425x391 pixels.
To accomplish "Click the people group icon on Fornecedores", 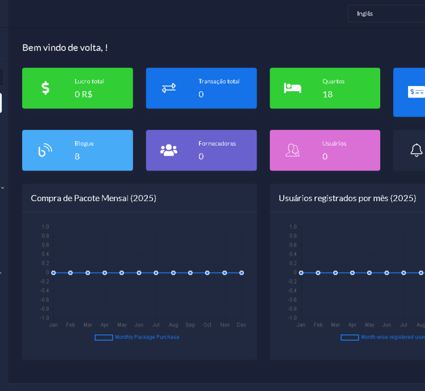I will [x=169, y=150].
